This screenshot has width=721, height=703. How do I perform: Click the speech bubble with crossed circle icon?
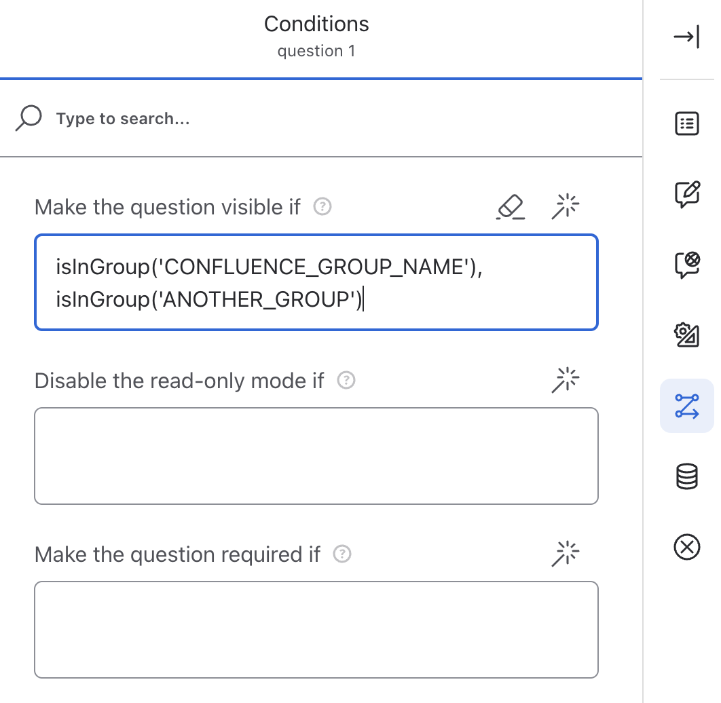pos(686,265)
